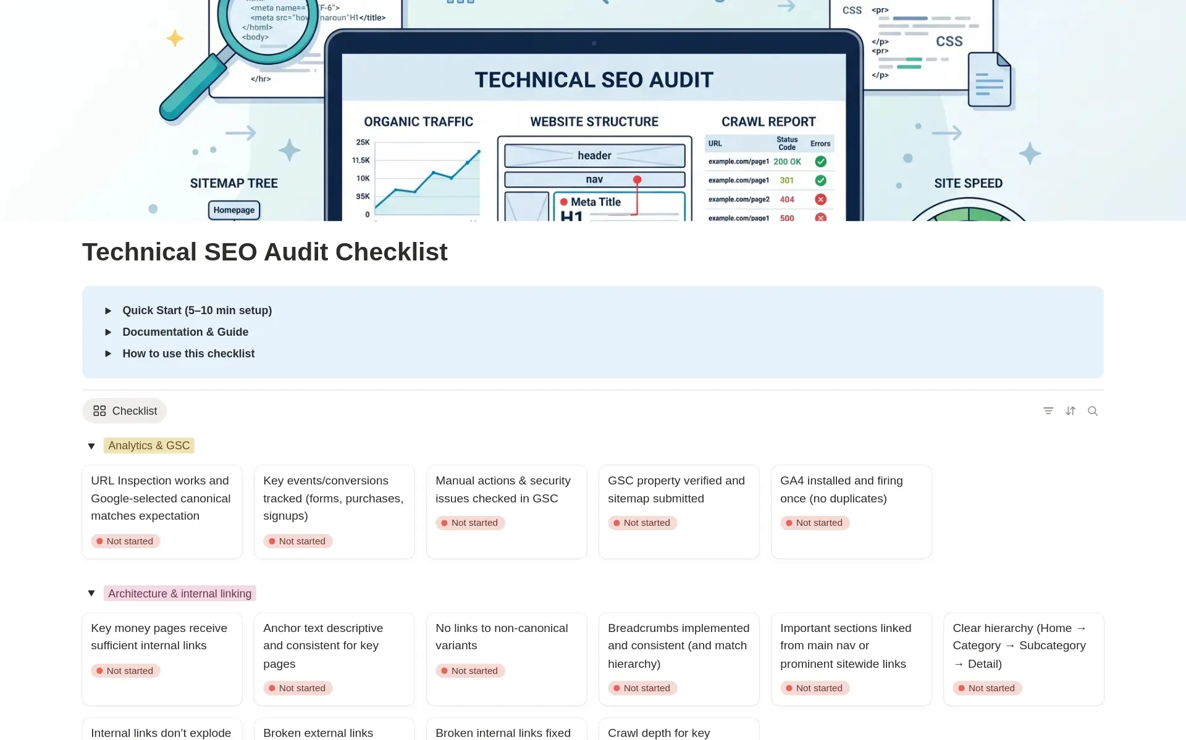Collapse the Analytics & GSC group
The height and width of the screenshot is (740, 1186).
click(91, 446)
